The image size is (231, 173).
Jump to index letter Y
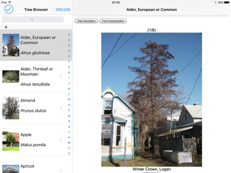[69, 148]
